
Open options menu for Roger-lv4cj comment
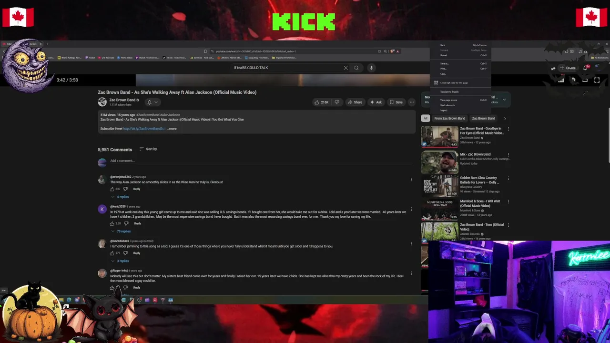411,273
